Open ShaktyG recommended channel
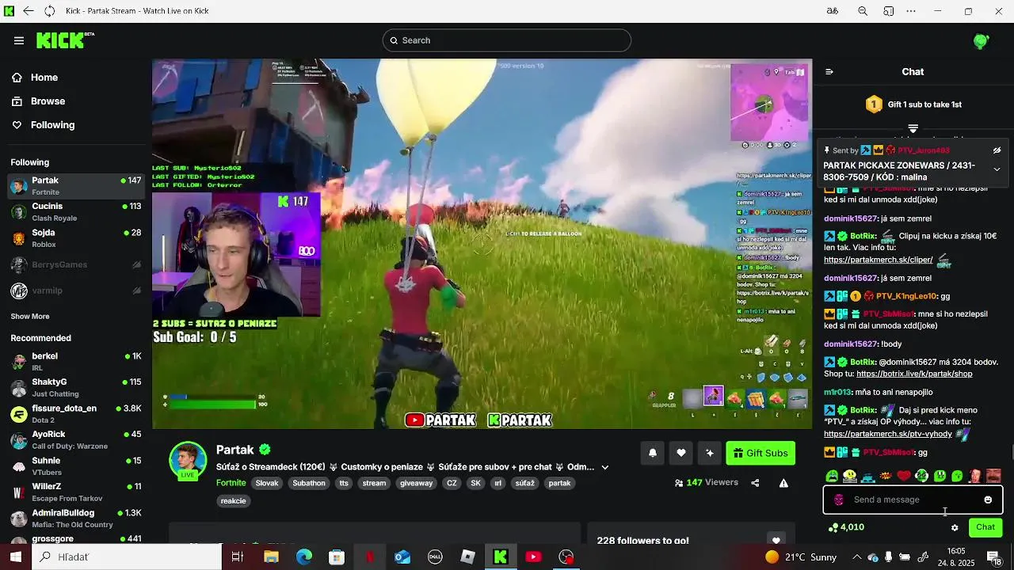This screenshot has width=1014, height=570. (76, 387)
